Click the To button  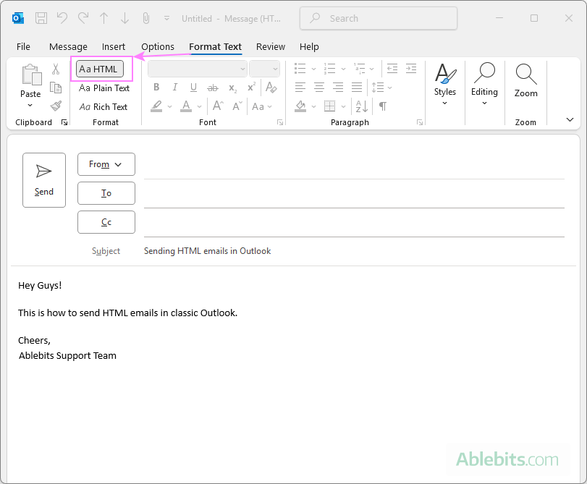coord(106,193)
